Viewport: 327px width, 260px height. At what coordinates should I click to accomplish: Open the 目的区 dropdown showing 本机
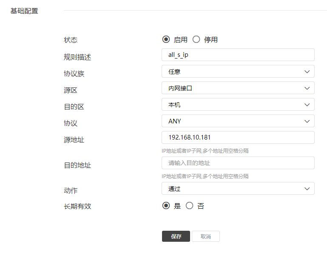238,104
